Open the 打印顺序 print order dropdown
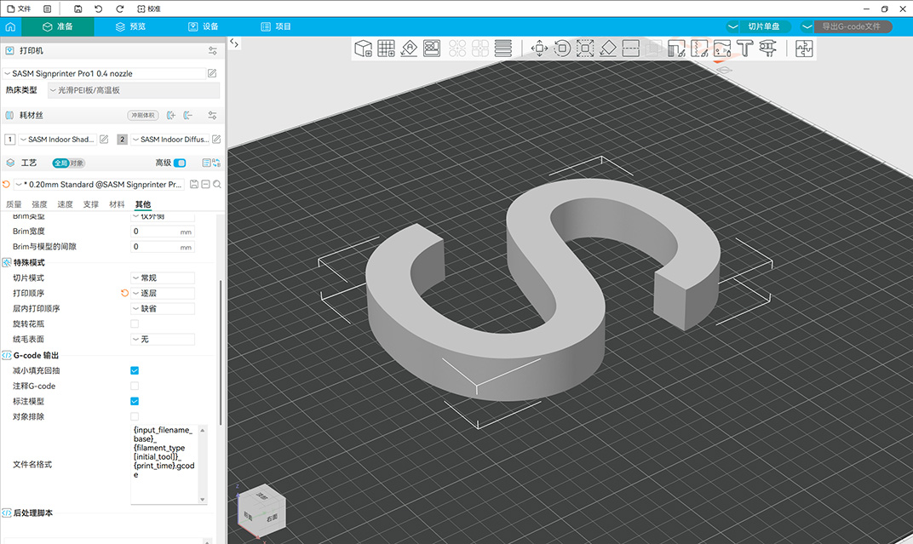 pyautogui.click(x=162, y=294)
